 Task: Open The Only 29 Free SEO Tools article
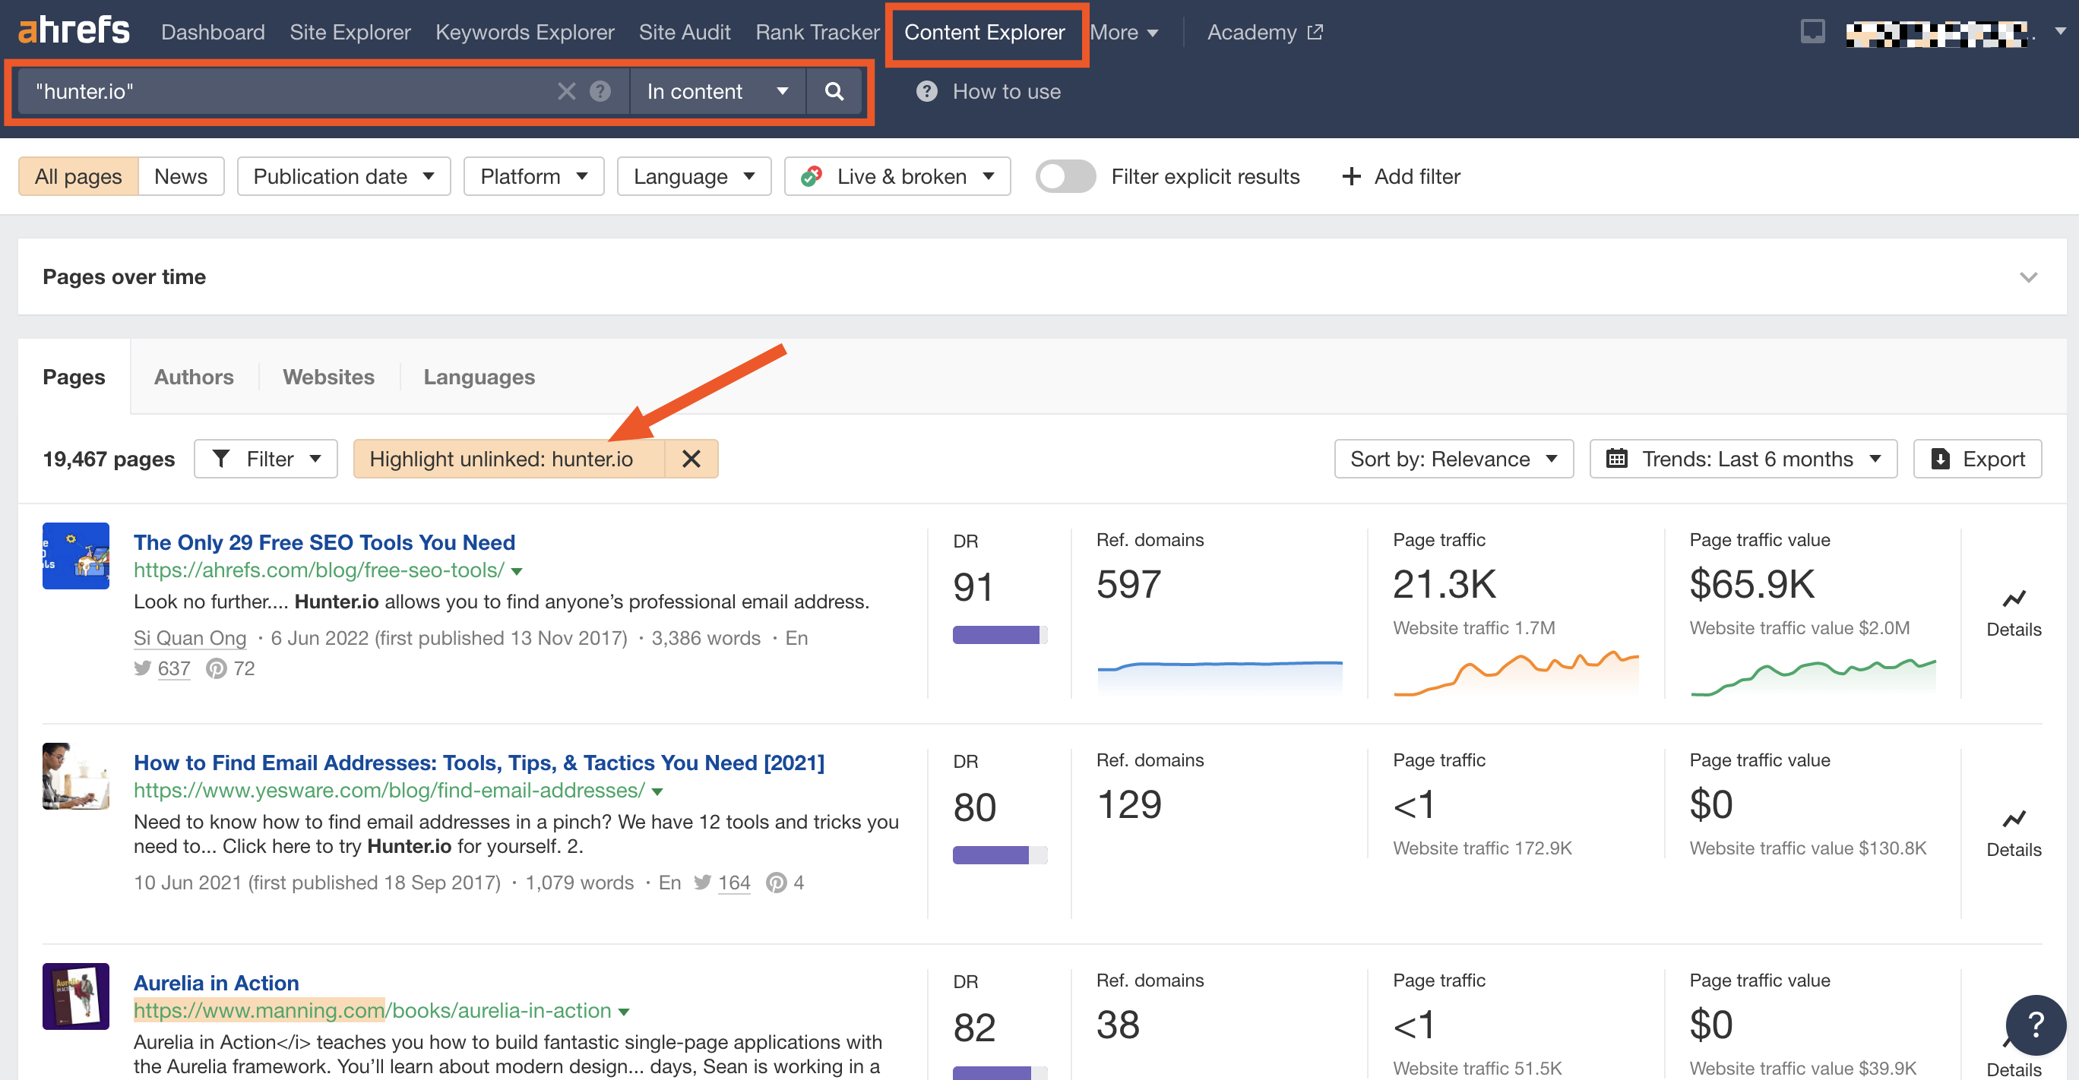point(324,542)
